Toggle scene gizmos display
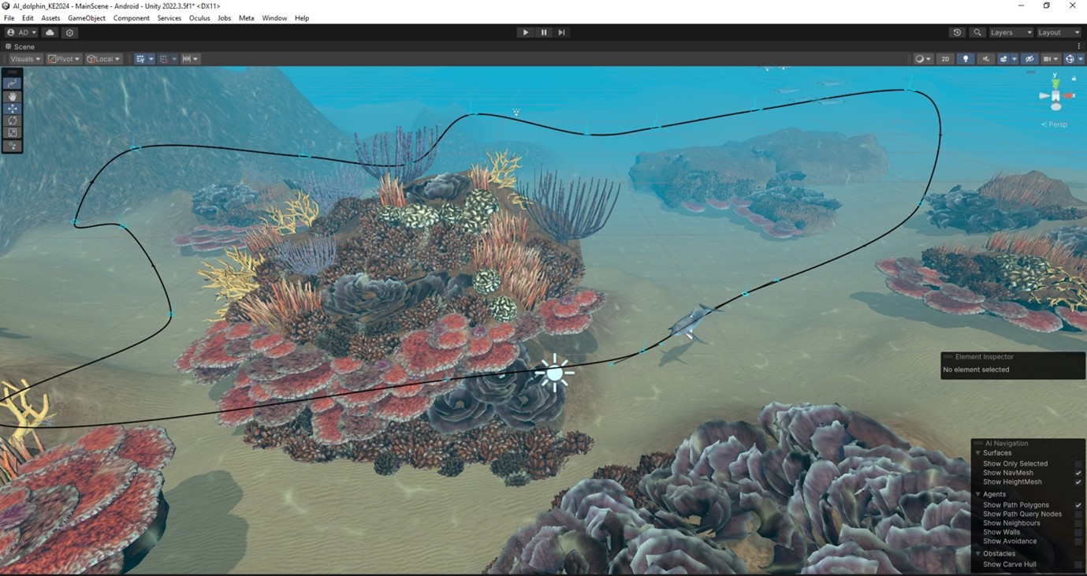This screenshot has width=1087, height=576. pyautogui.click(x=1069, y=59)
